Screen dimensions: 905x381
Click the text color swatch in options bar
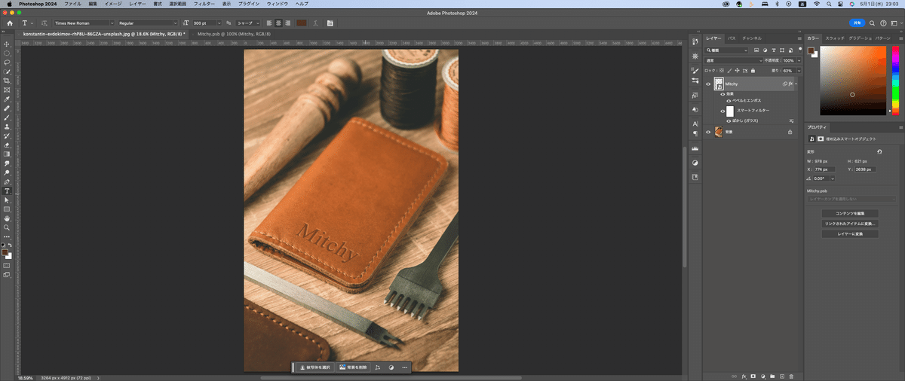point(301,23)
